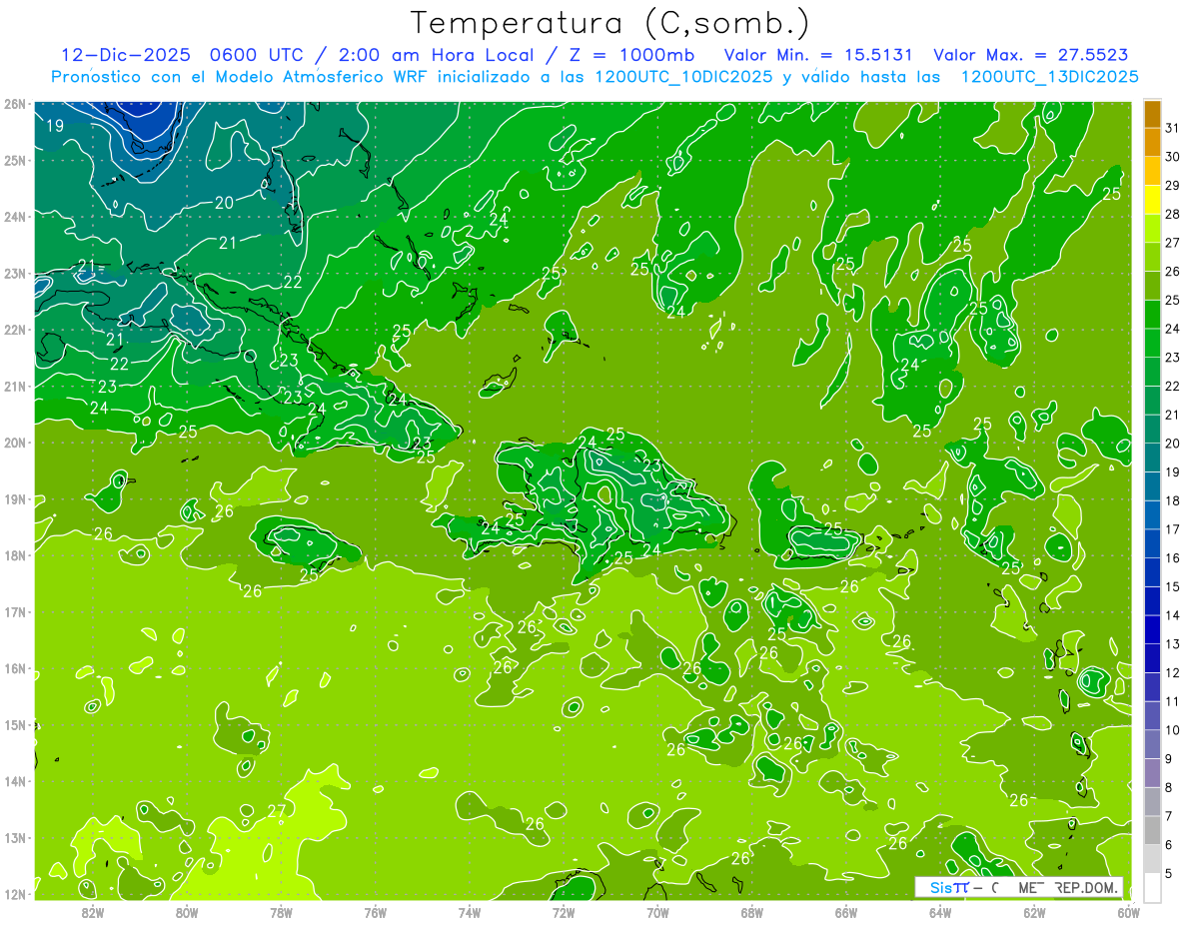1199x926 pixels.
Task: Click the teal swatch between 19 and 20
Action: (x=1152, y=458)
